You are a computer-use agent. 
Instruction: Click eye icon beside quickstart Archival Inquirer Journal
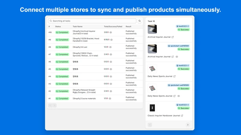pos(177,57)
